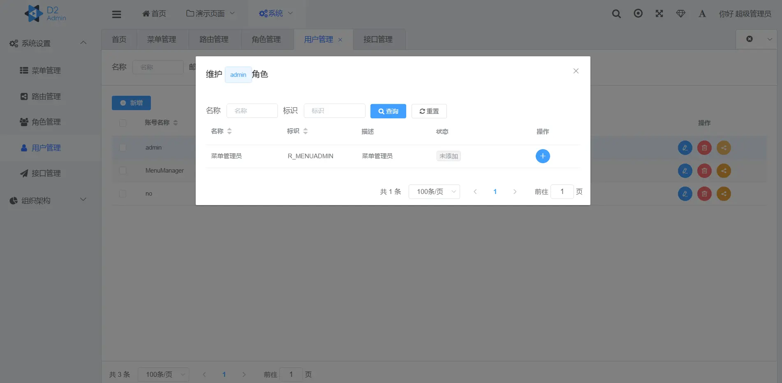Click the delete icon for no row
782x383 pixels.
pos(704,194)
